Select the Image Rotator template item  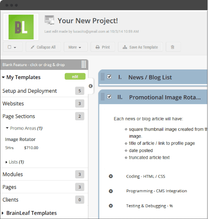[x=20, y=139]
